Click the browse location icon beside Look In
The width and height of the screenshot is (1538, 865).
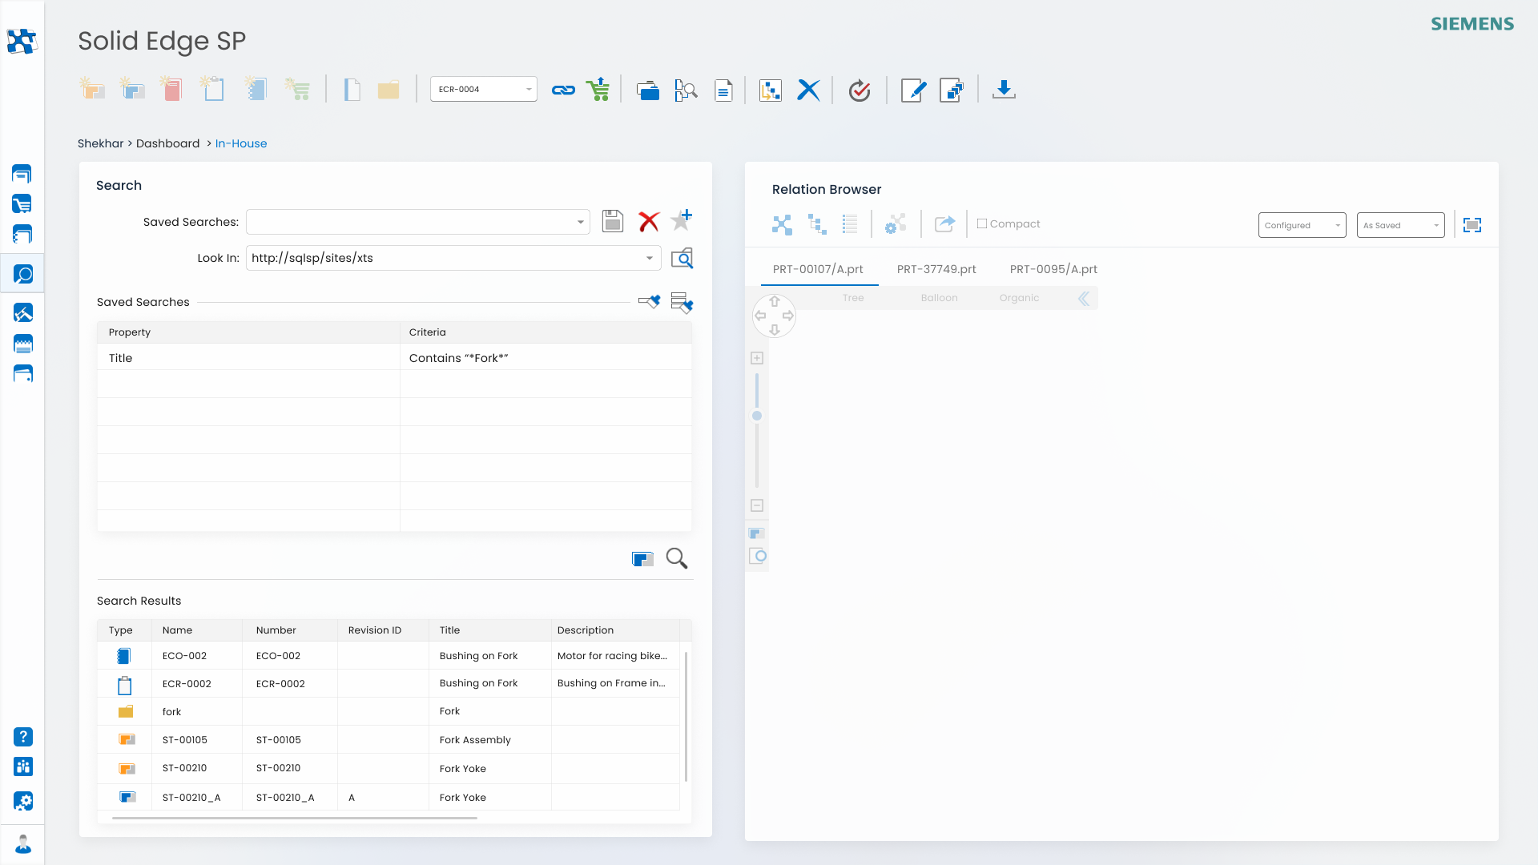coord(682,258)
